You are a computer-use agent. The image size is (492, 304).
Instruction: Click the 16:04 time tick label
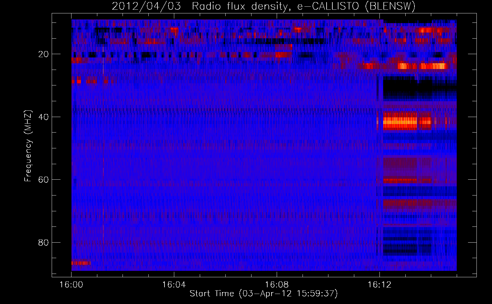click(x=174, y=285)
